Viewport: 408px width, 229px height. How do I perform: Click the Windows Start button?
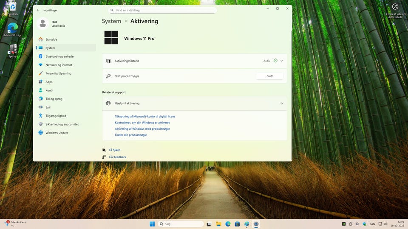tap(152, 224)
